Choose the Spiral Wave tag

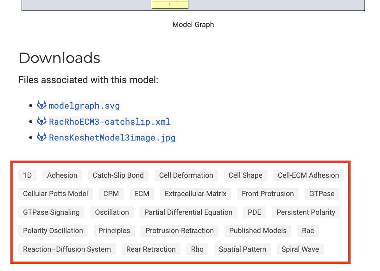coord(300,249)
